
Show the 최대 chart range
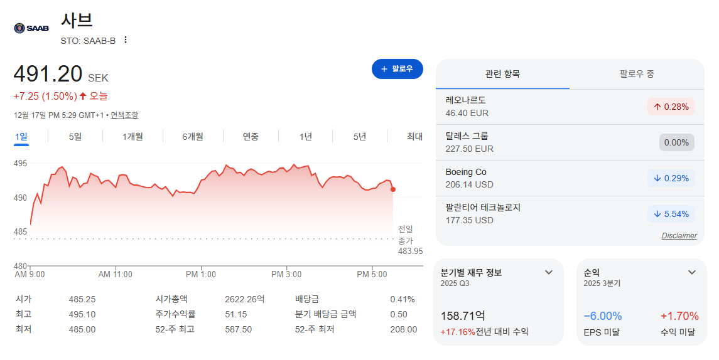414,137
